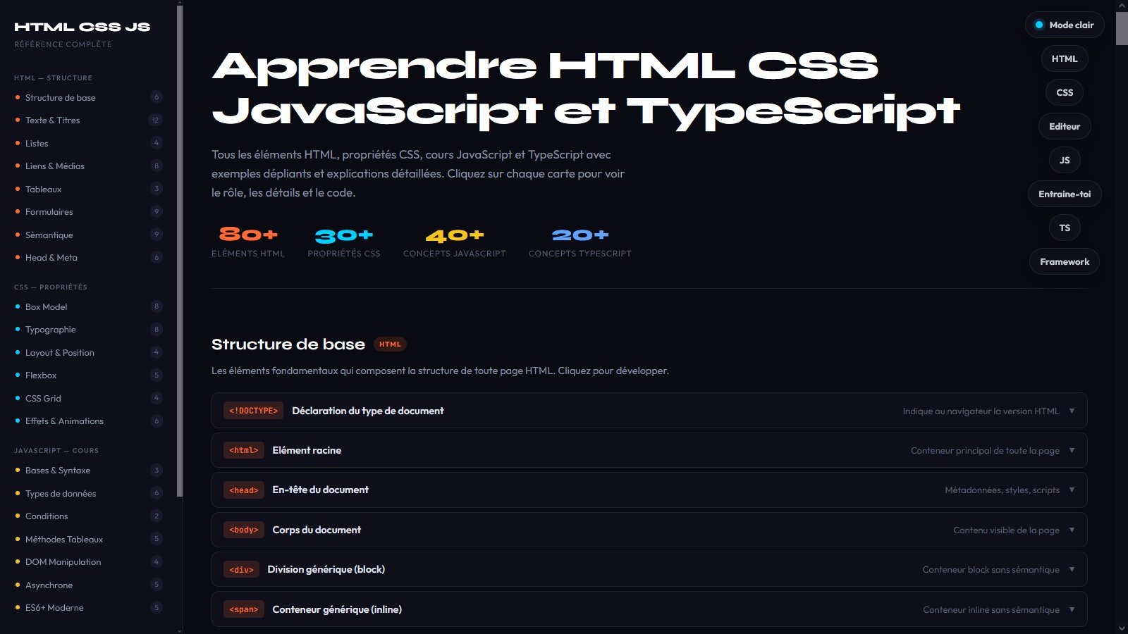This screenshot has width=1128, height=634.
Task: Click the Entraine-toi button
Action: click(x=1064, y=194)
